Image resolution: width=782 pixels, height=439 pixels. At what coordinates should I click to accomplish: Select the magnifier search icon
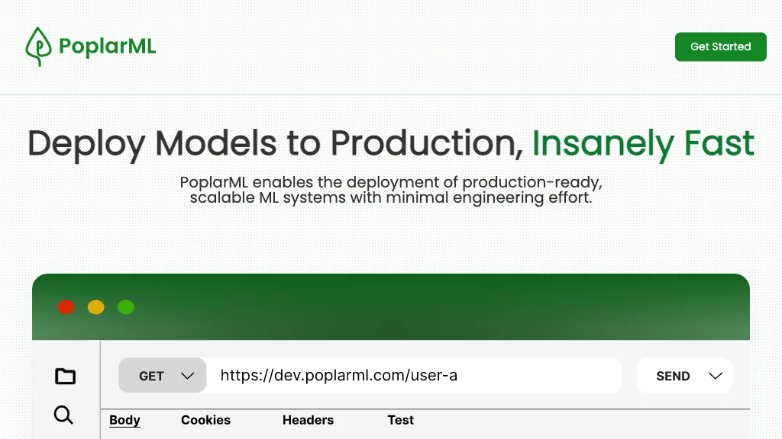[x=64, y=415]
